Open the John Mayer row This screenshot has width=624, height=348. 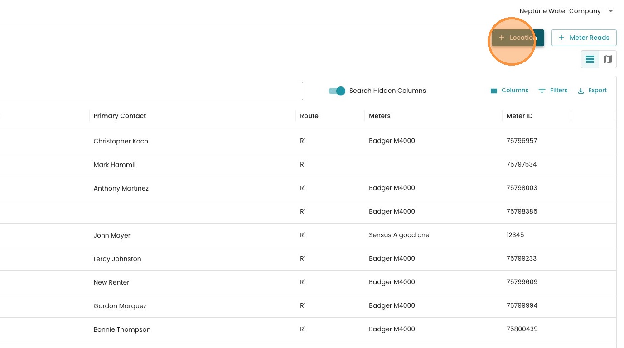(x=112, y=235)
